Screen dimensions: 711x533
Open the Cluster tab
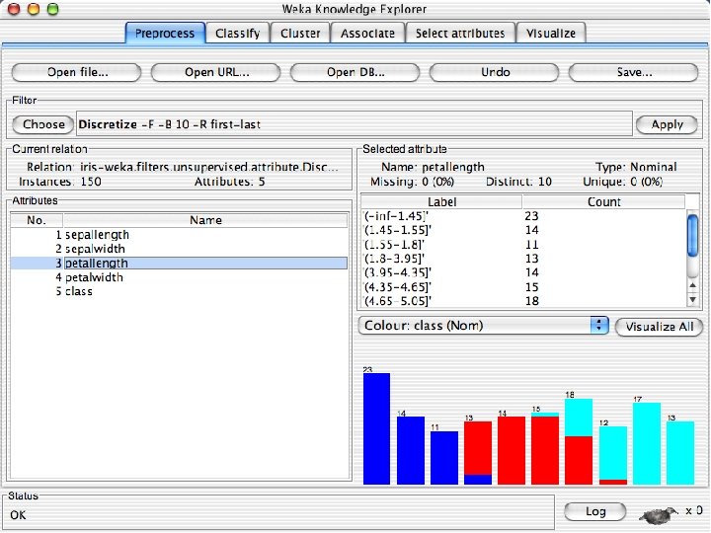coord(300,34)
